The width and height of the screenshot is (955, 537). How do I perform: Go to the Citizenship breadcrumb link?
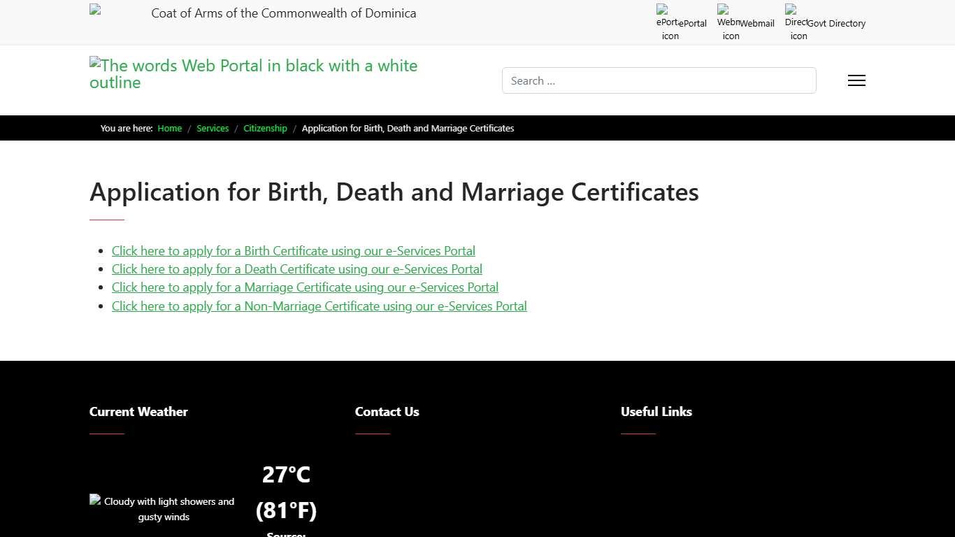point(265,128)
